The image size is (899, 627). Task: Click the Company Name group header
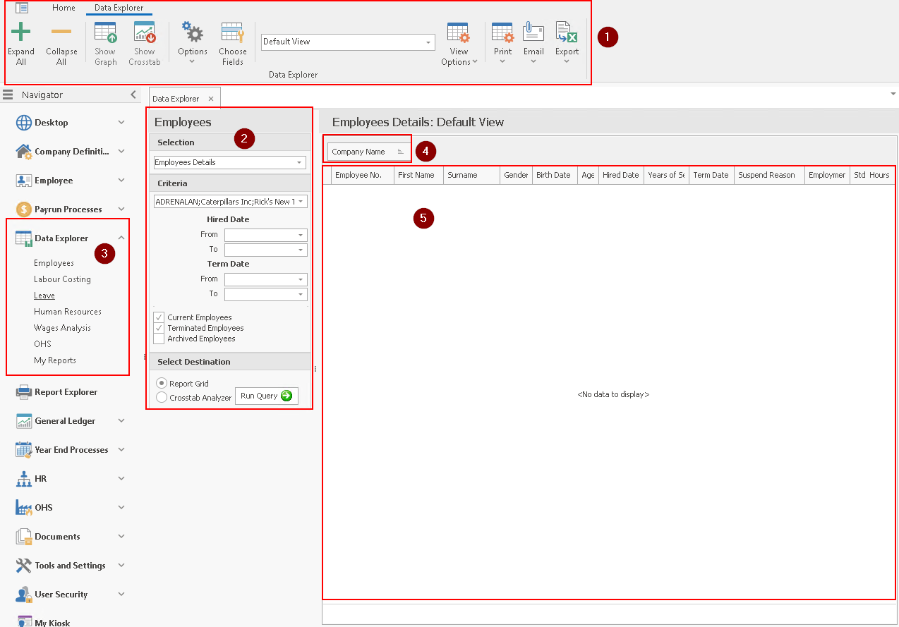[368, 152]
